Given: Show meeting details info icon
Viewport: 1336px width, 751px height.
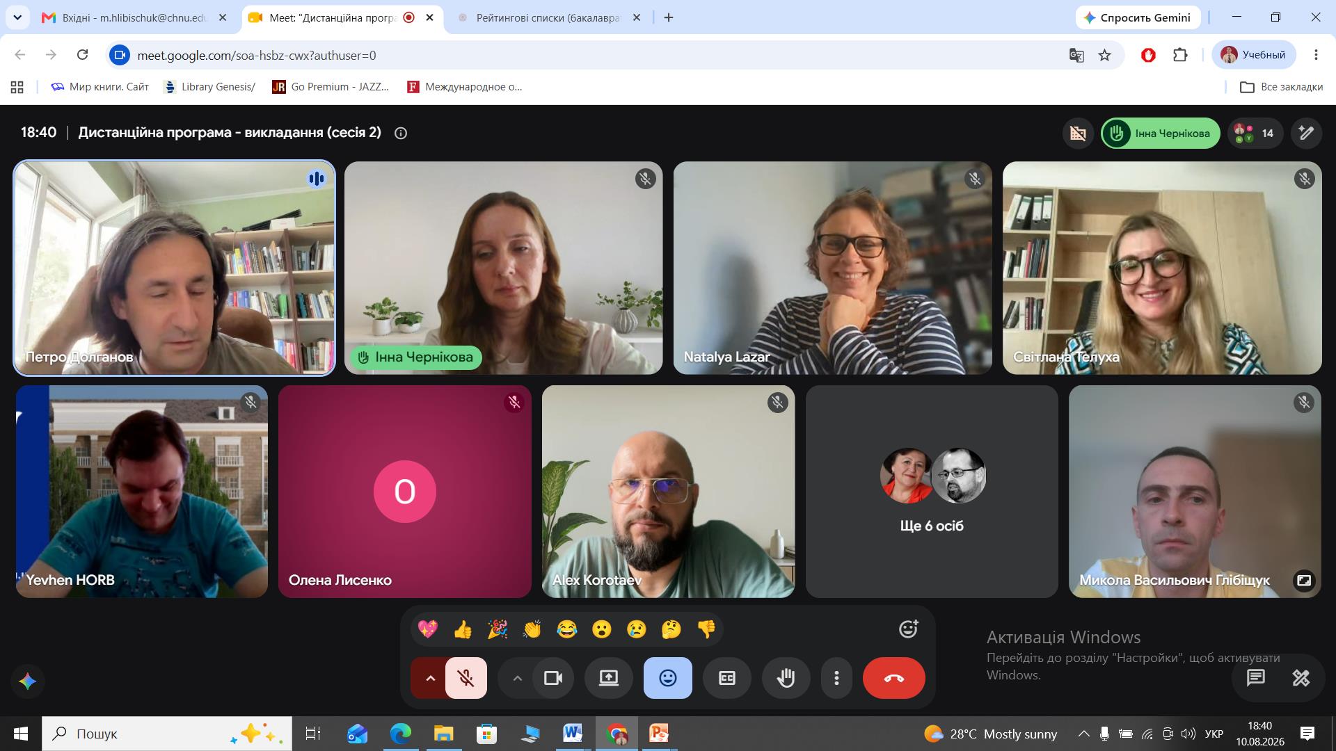Looking at the screenshot, I should tap(401, 133).
